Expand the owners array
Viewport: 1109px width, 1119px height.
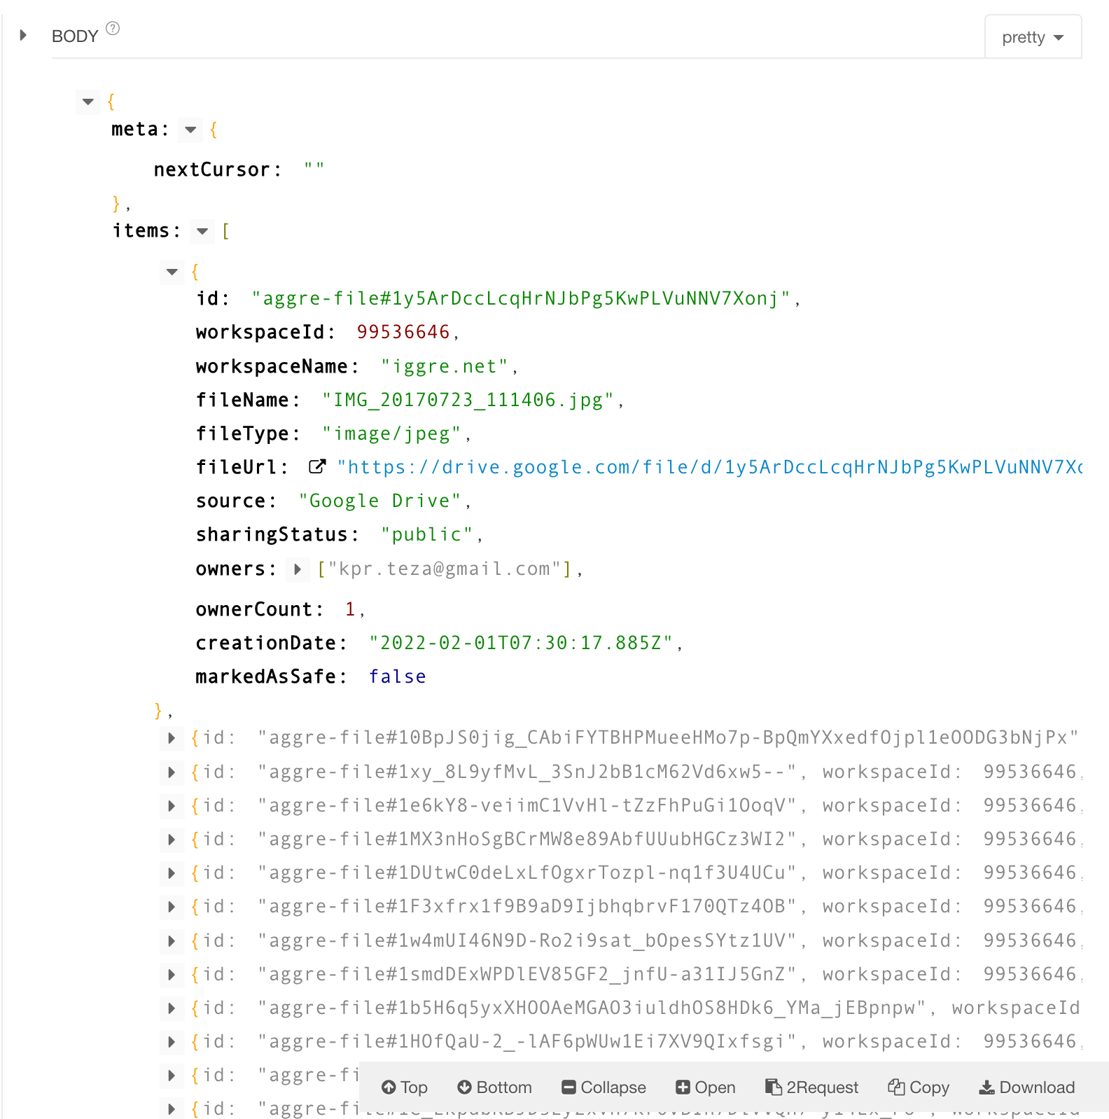click(x=298, y=569)
